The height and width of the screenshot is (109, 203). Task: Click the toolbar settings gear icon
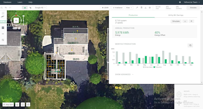pos(150,8)
